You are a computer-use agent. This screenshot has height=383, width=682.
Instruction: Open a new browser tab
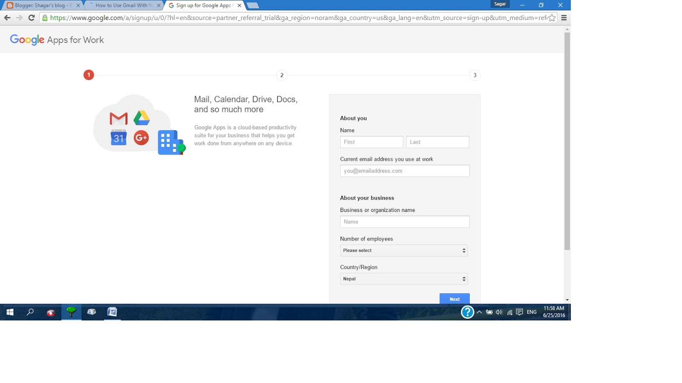tap(253, 6)
